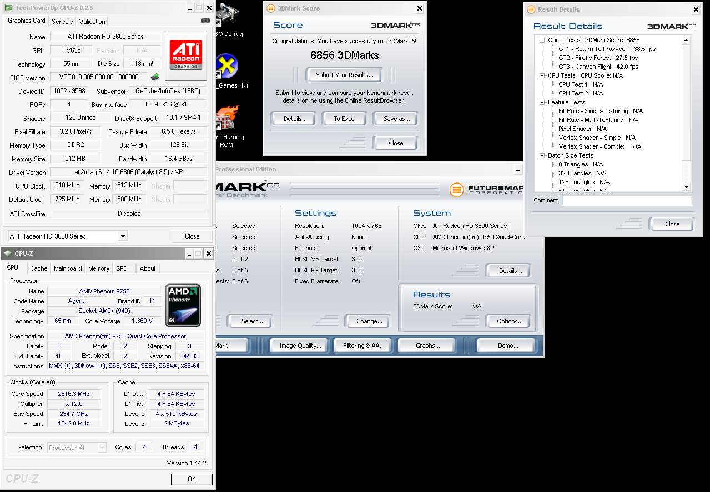
Task: Click the GPU-Z title bar icon
Action: click(x=8, y=8)
